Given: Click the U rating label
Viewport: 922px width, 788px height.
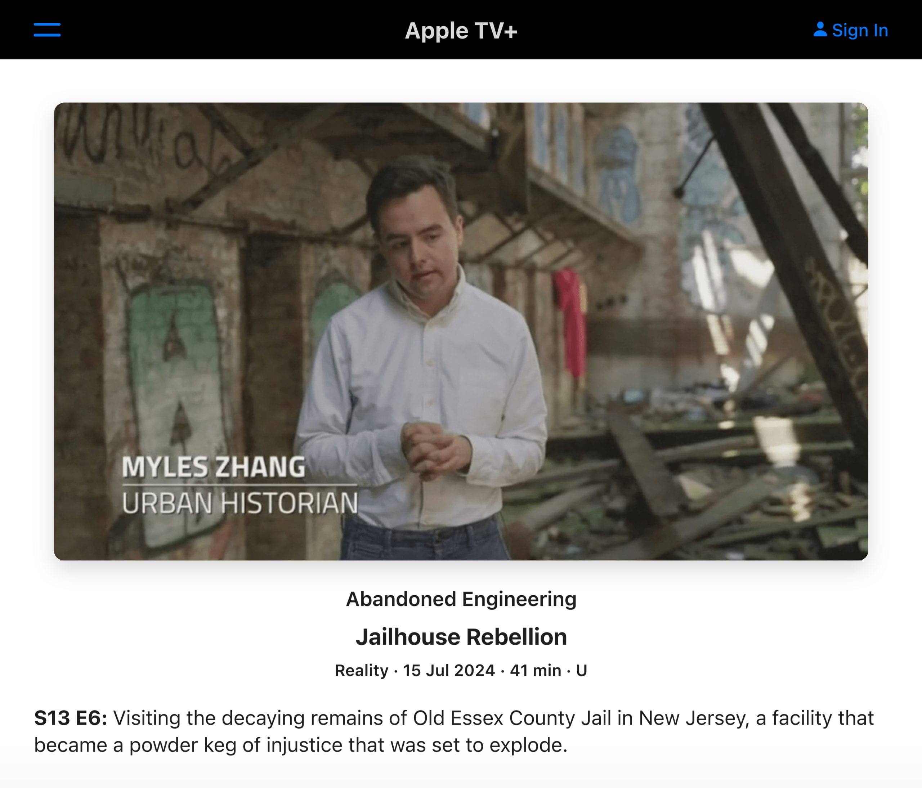Looking at the screenshot, I should point(582,671).
